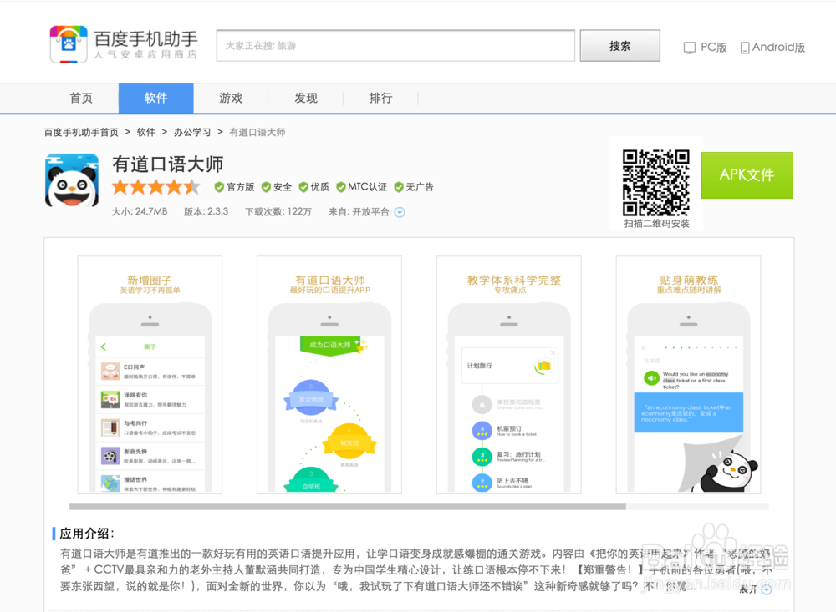Follow the 软件 breadcrumb link
This screenshot has height=612, width=836.
pos(146,132)
